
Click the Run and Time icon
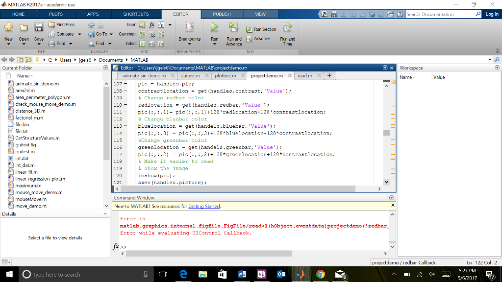(288, 27)
